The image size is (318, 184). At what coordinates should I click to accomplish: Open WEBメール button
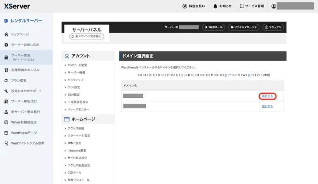(213, 27)
